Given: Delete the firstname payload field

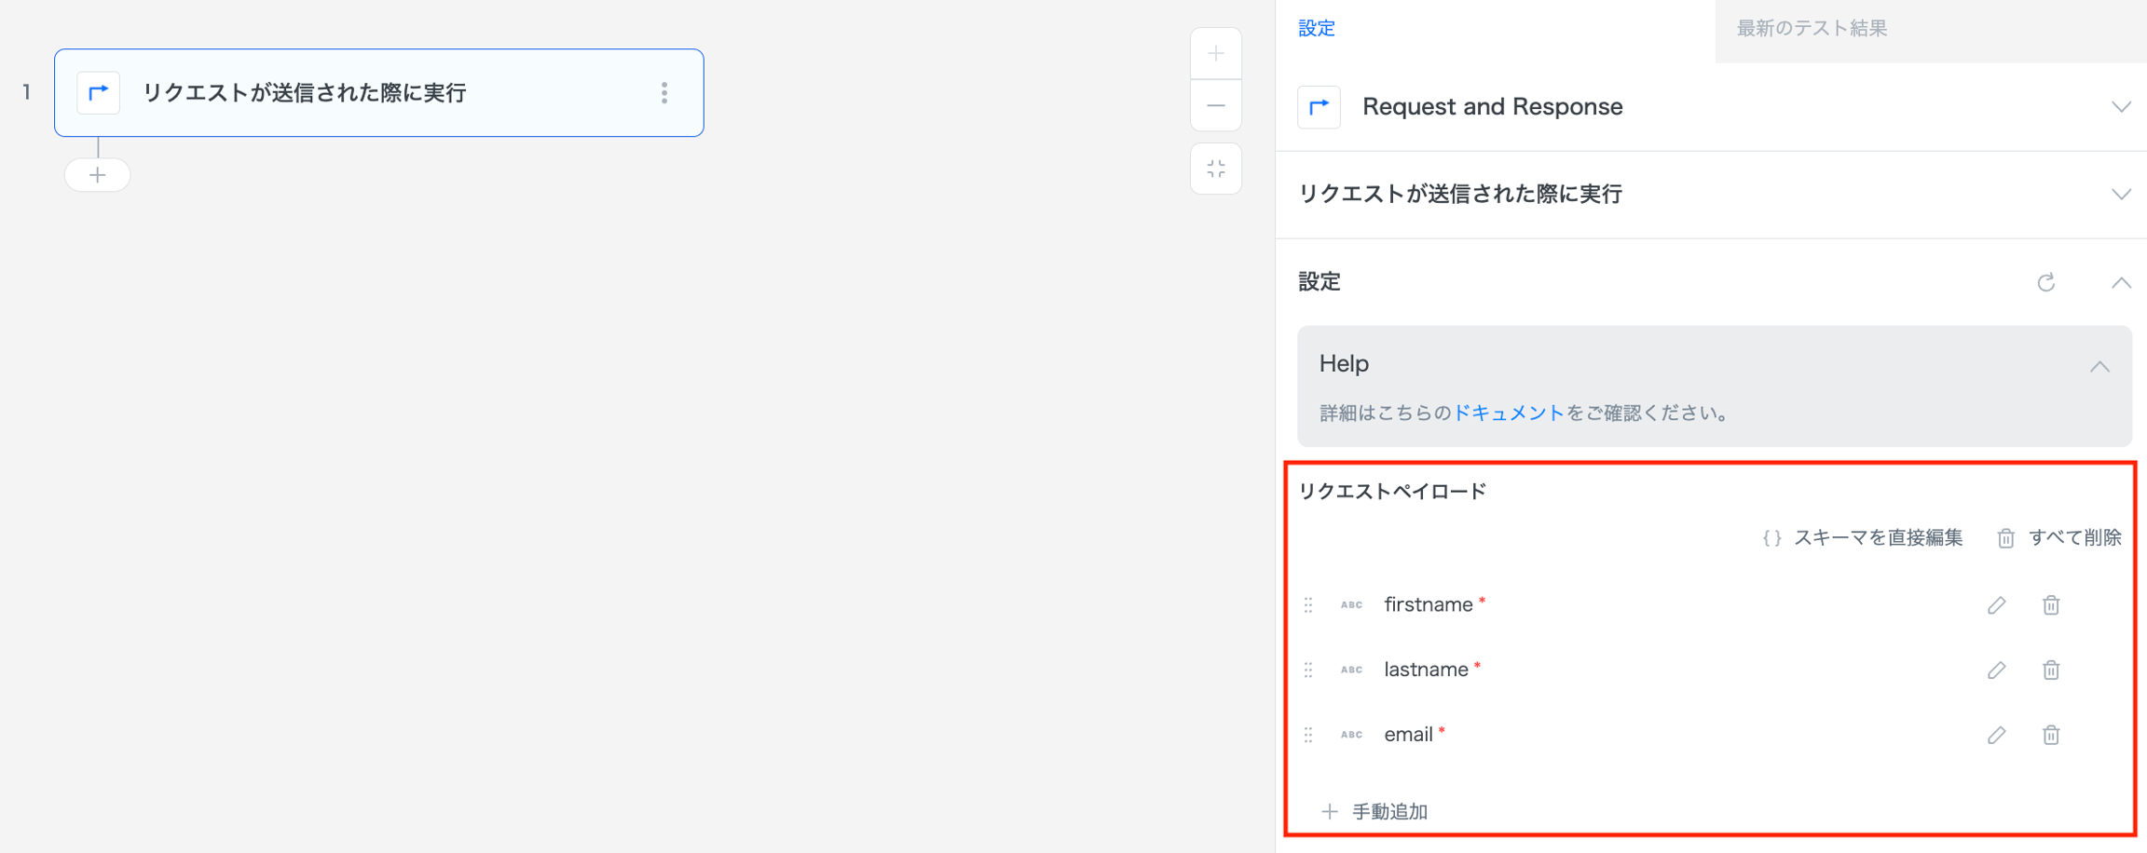Looking at the screenshot, I should point(2050,605).
